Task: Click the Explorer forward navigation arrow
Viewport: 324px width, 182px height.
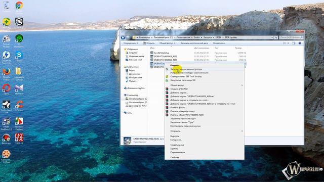Action: (x=128, y=37)
